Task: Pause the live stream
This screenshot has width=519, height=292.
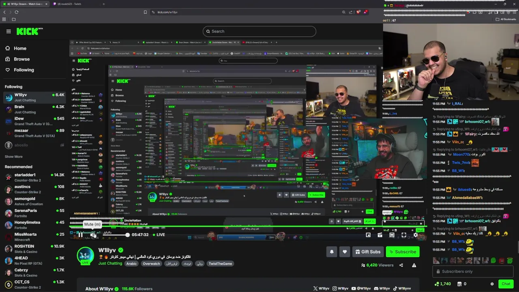Action: 80,234
